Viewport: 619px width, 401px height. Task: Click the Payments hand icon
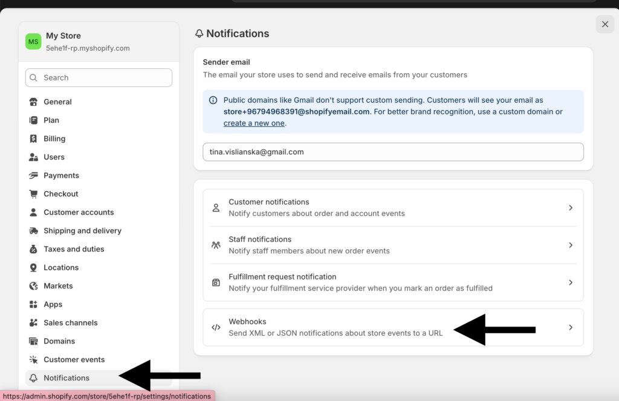(33, 176)
